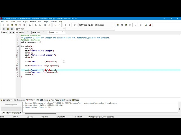
Task: Click the Print toolbar icon
Action: tap(30, 25)
